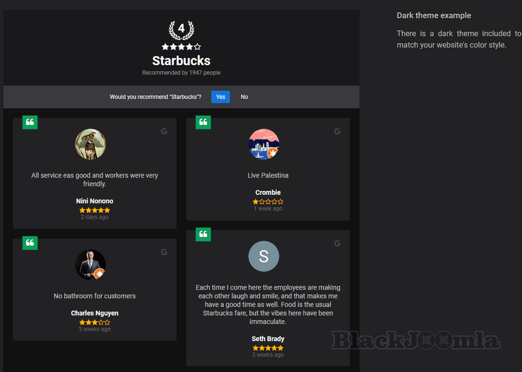Click green quote icon on Nini Nonono card
522x372 pixels.
tap(30, 122)
